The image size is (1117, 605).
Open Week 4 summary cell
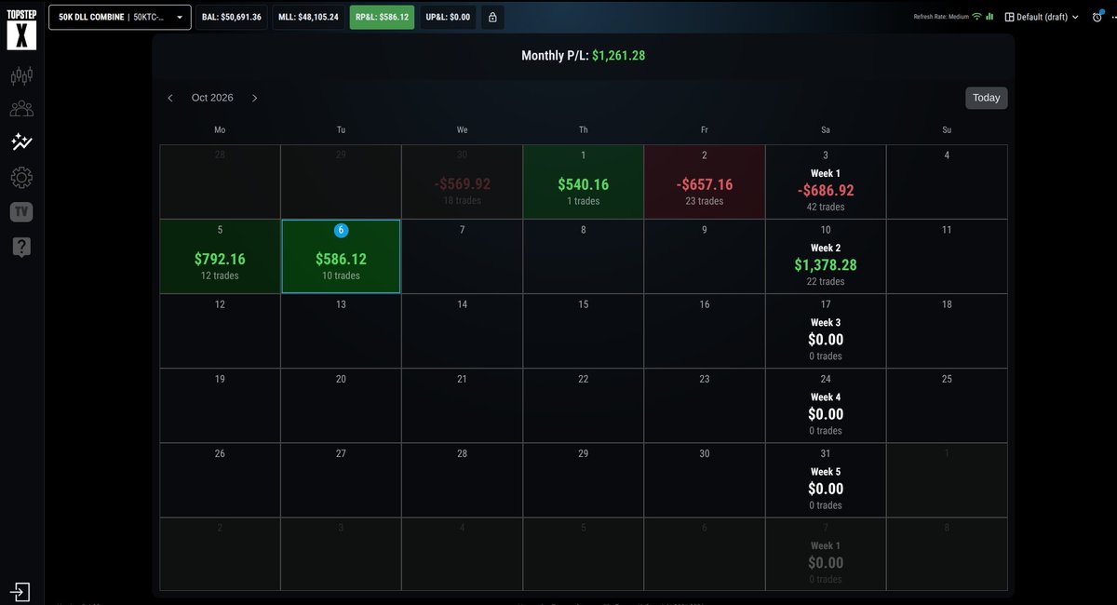[826, 406]
